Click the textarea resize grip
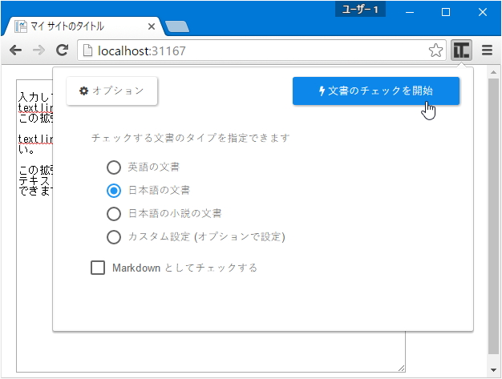502x379 pixels. coord(402,368)
